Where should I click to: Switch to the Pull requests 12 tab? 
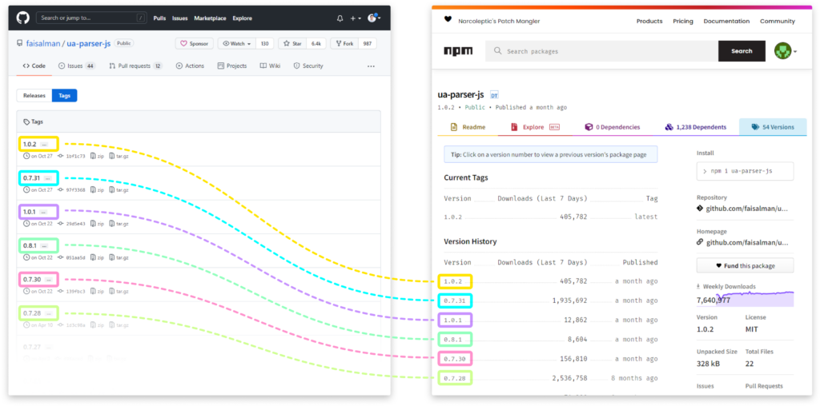point(136,66)
